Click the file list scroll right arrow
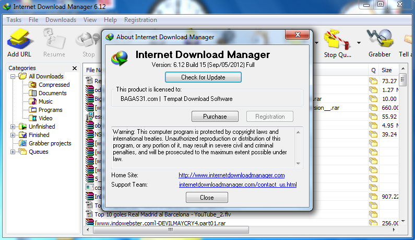Viewport: 415px width, 240px height. pyautogui.click(x=394, y=230)
